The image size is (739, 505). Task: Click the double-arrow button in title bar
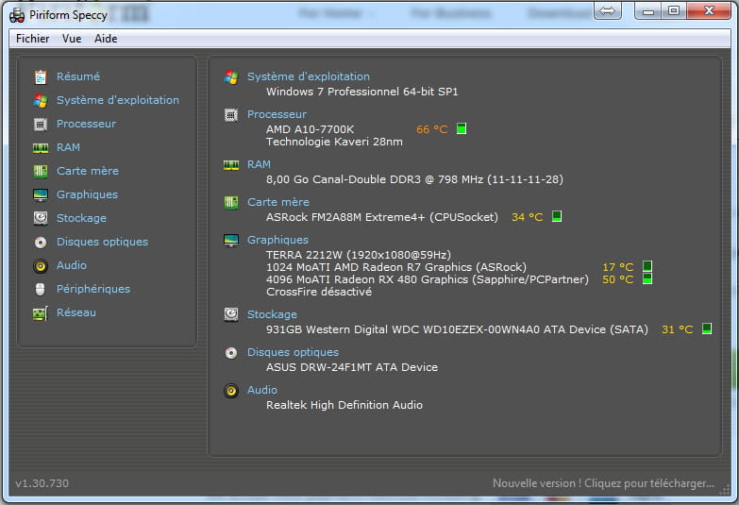click(609, 10)
